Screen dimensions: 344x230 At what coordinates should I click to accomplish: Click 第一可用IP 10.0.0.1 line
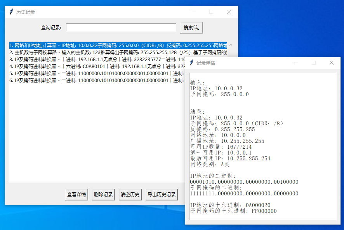click(x=221, y=153)
